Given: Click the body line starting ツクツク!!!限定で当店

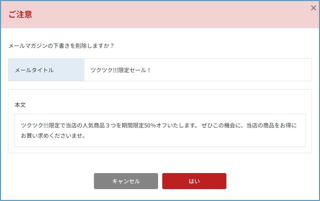Looking at the screenshot, I should (159, 125).
